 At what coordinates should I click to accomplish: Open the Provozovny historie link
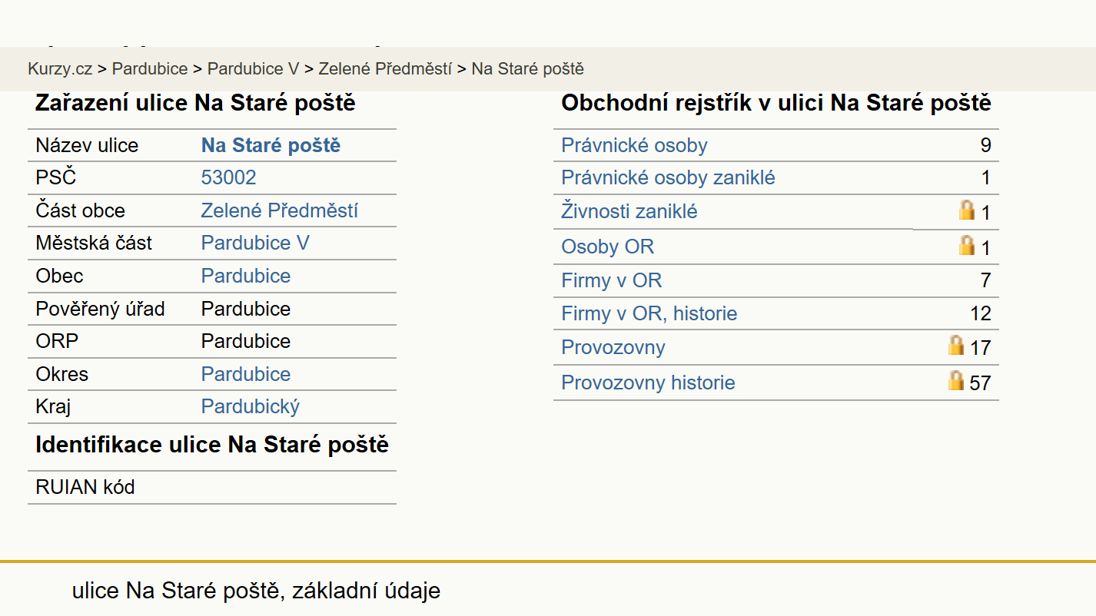(648, 383)
